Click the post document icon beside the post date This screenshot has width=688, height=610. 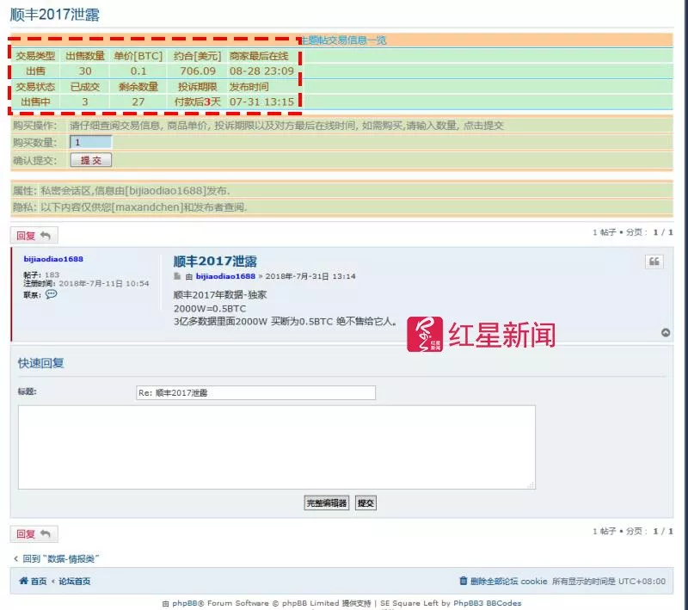point(177,275)
